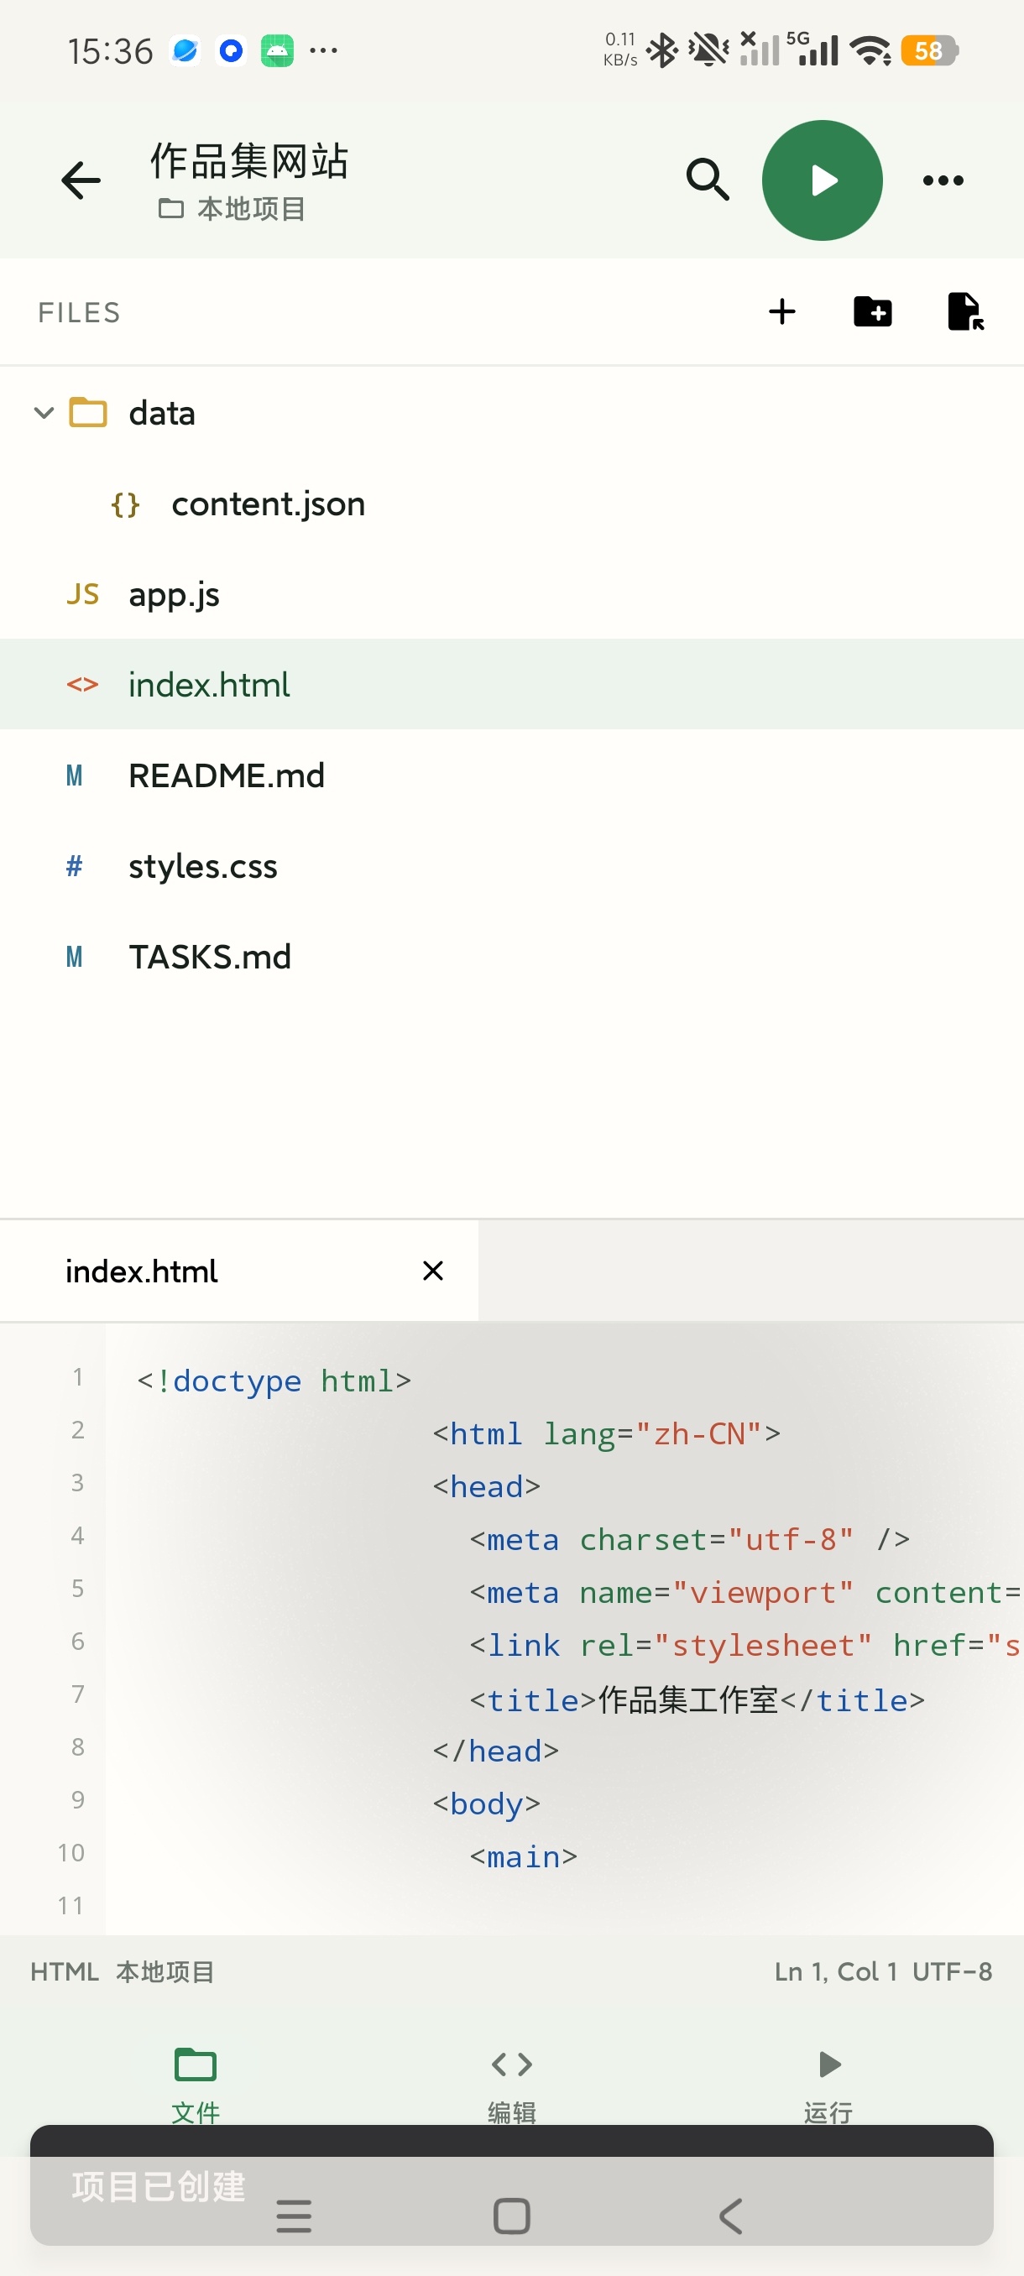Tap the markdown icon beside README.md
The height and width of the screenshot is (2276, 1024).
[x=74, y=775]
